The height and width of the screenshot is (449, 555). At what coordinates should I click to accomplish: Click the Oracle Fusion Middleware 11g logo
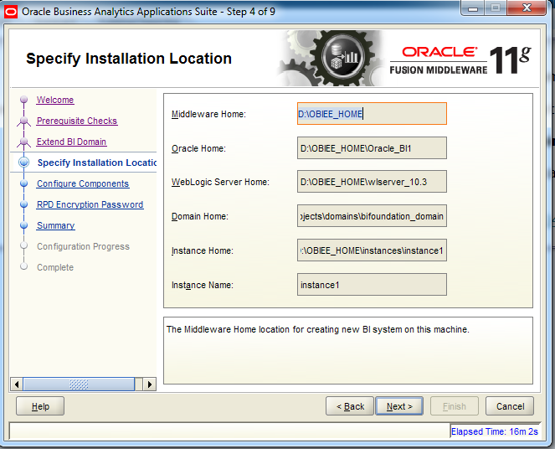pos(460,59)
